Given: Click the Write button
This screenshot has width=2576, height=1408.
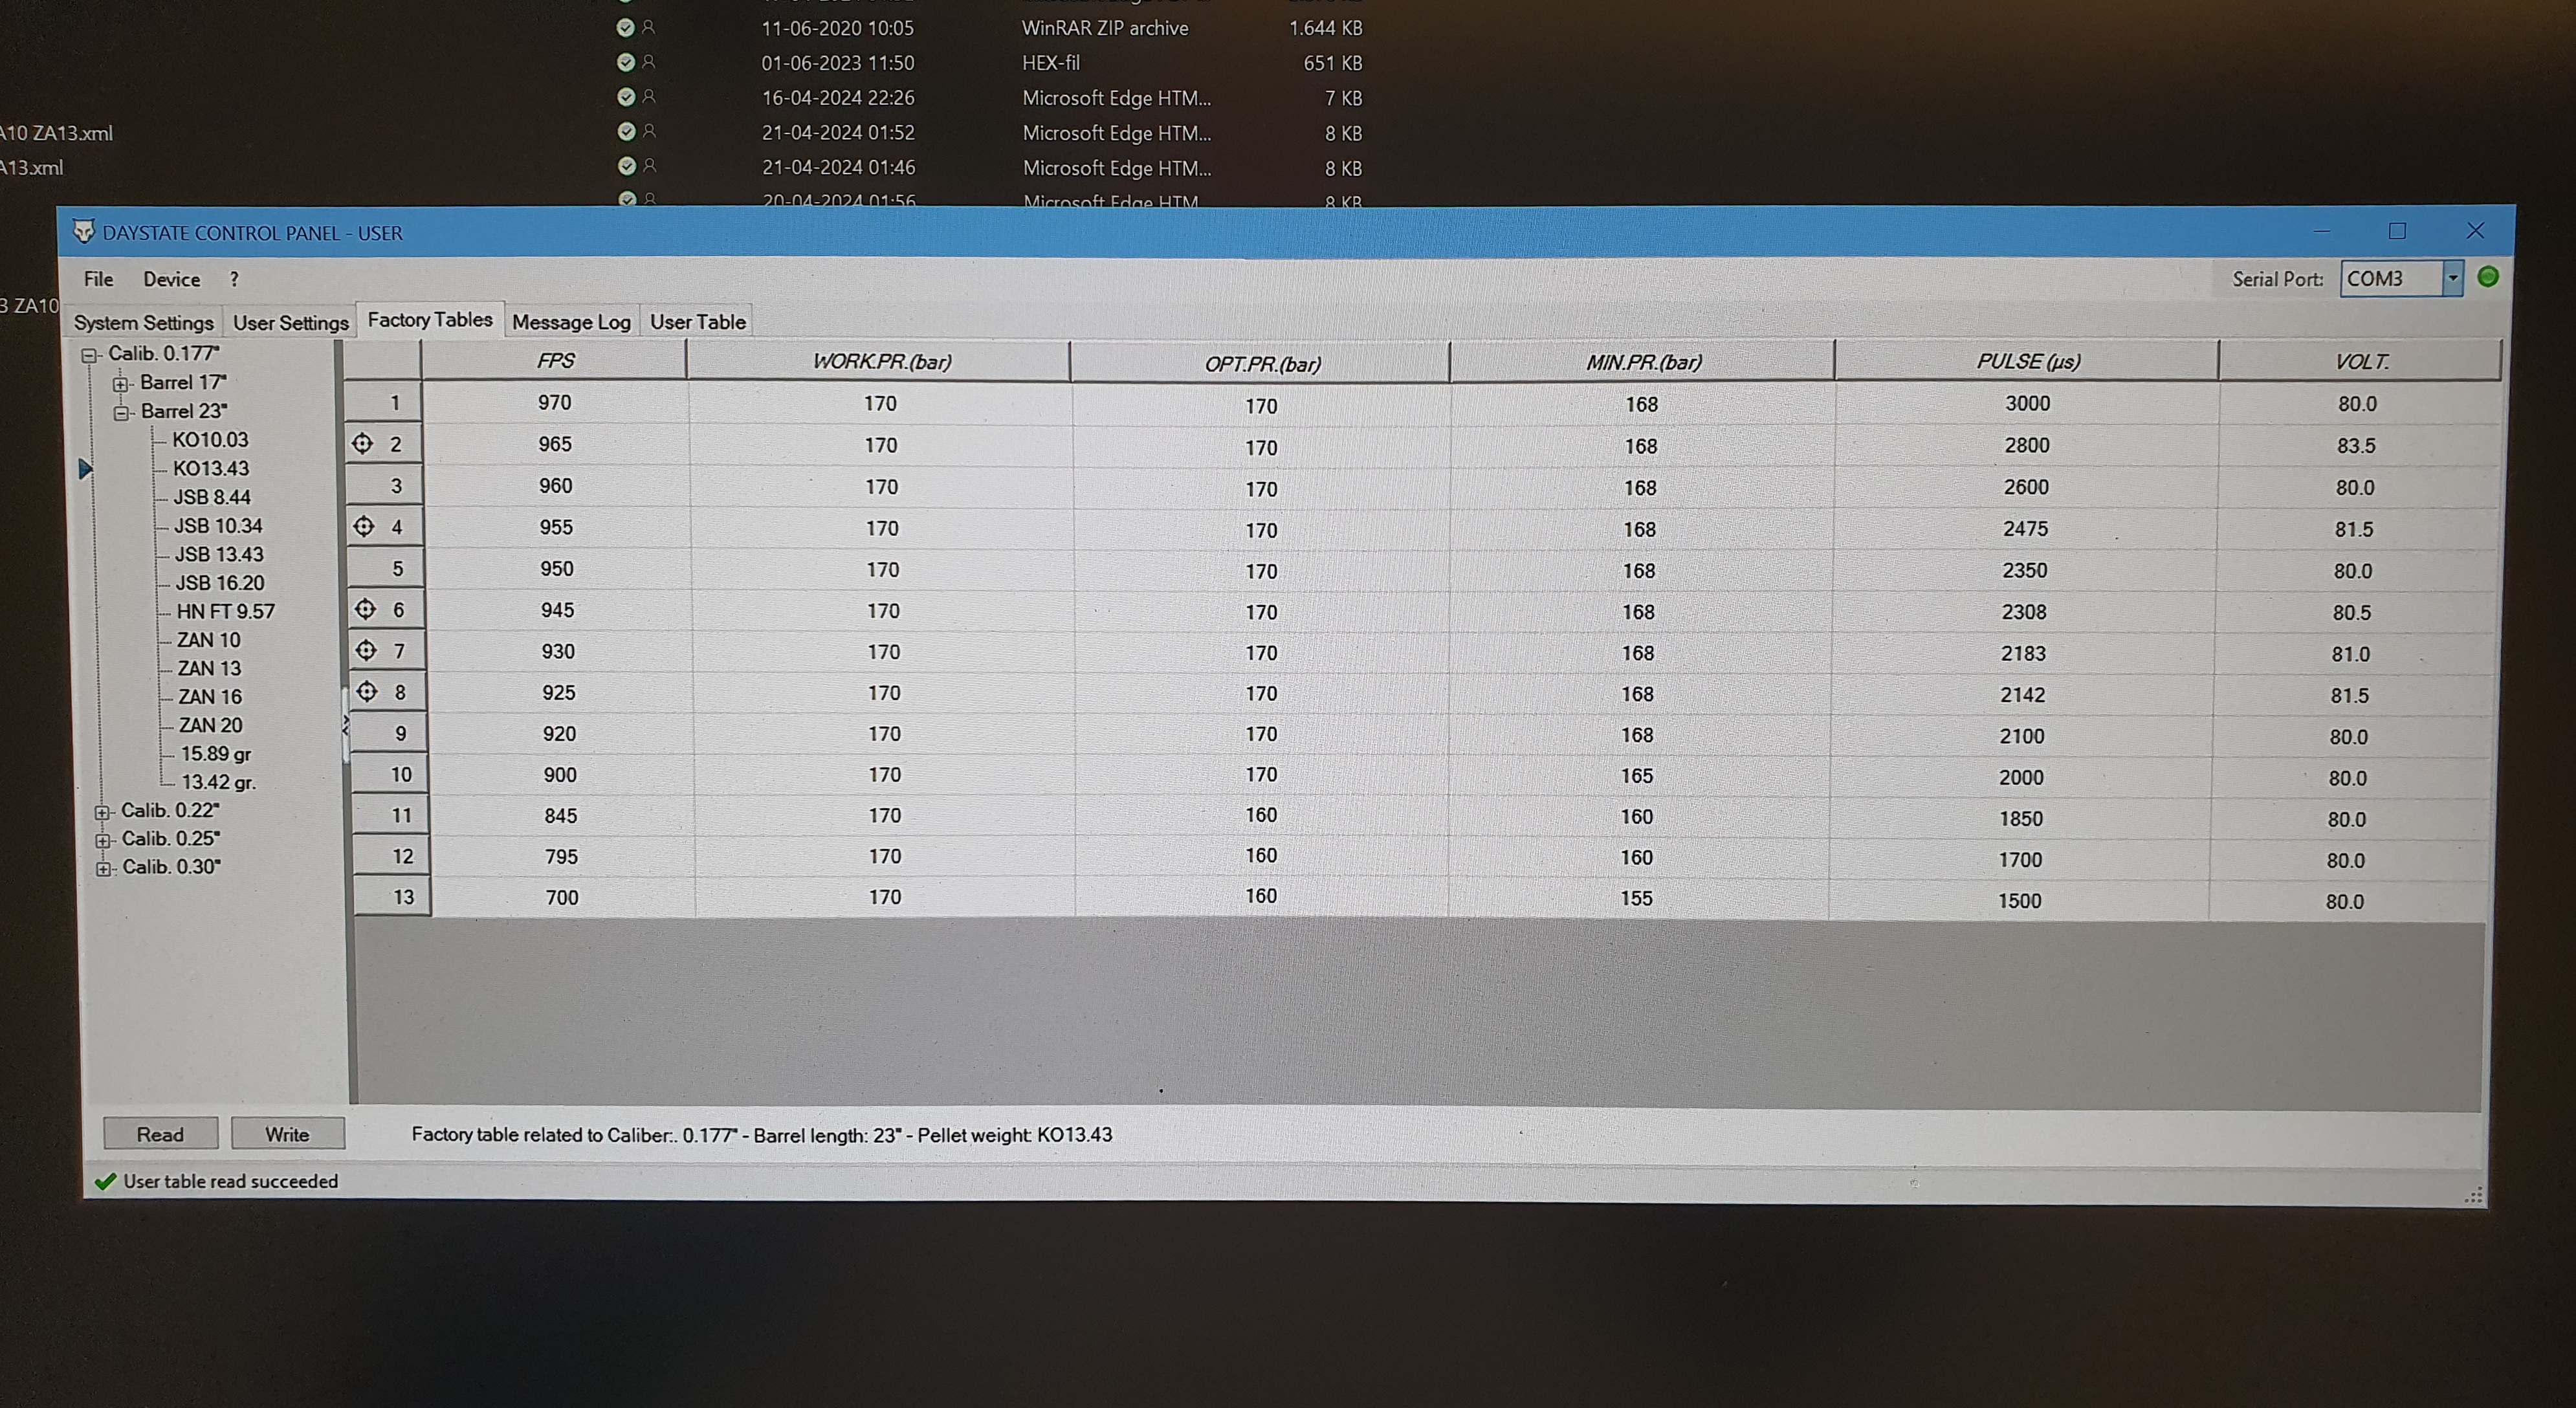Looking at the screenshot, I should (288, 1134).
